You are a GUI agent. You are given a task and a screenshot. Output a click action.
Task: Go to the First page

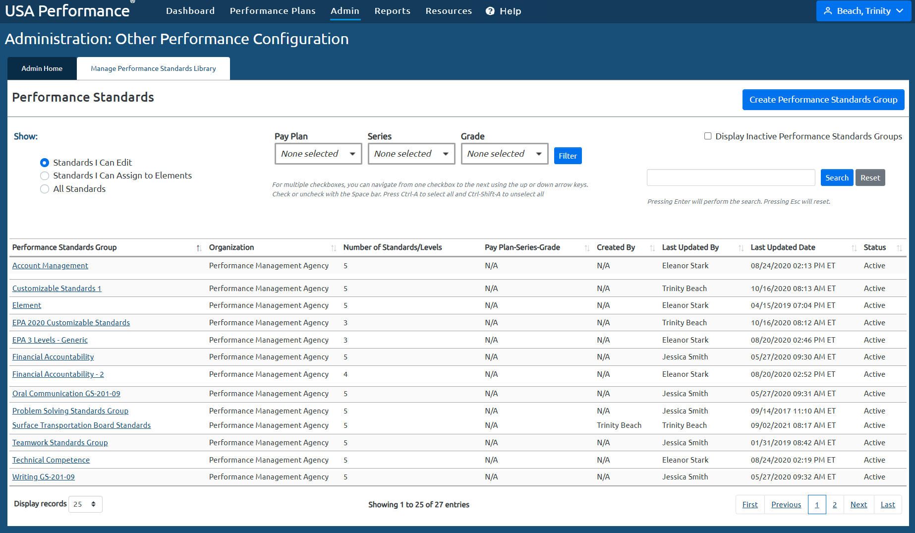coord(750,505)
